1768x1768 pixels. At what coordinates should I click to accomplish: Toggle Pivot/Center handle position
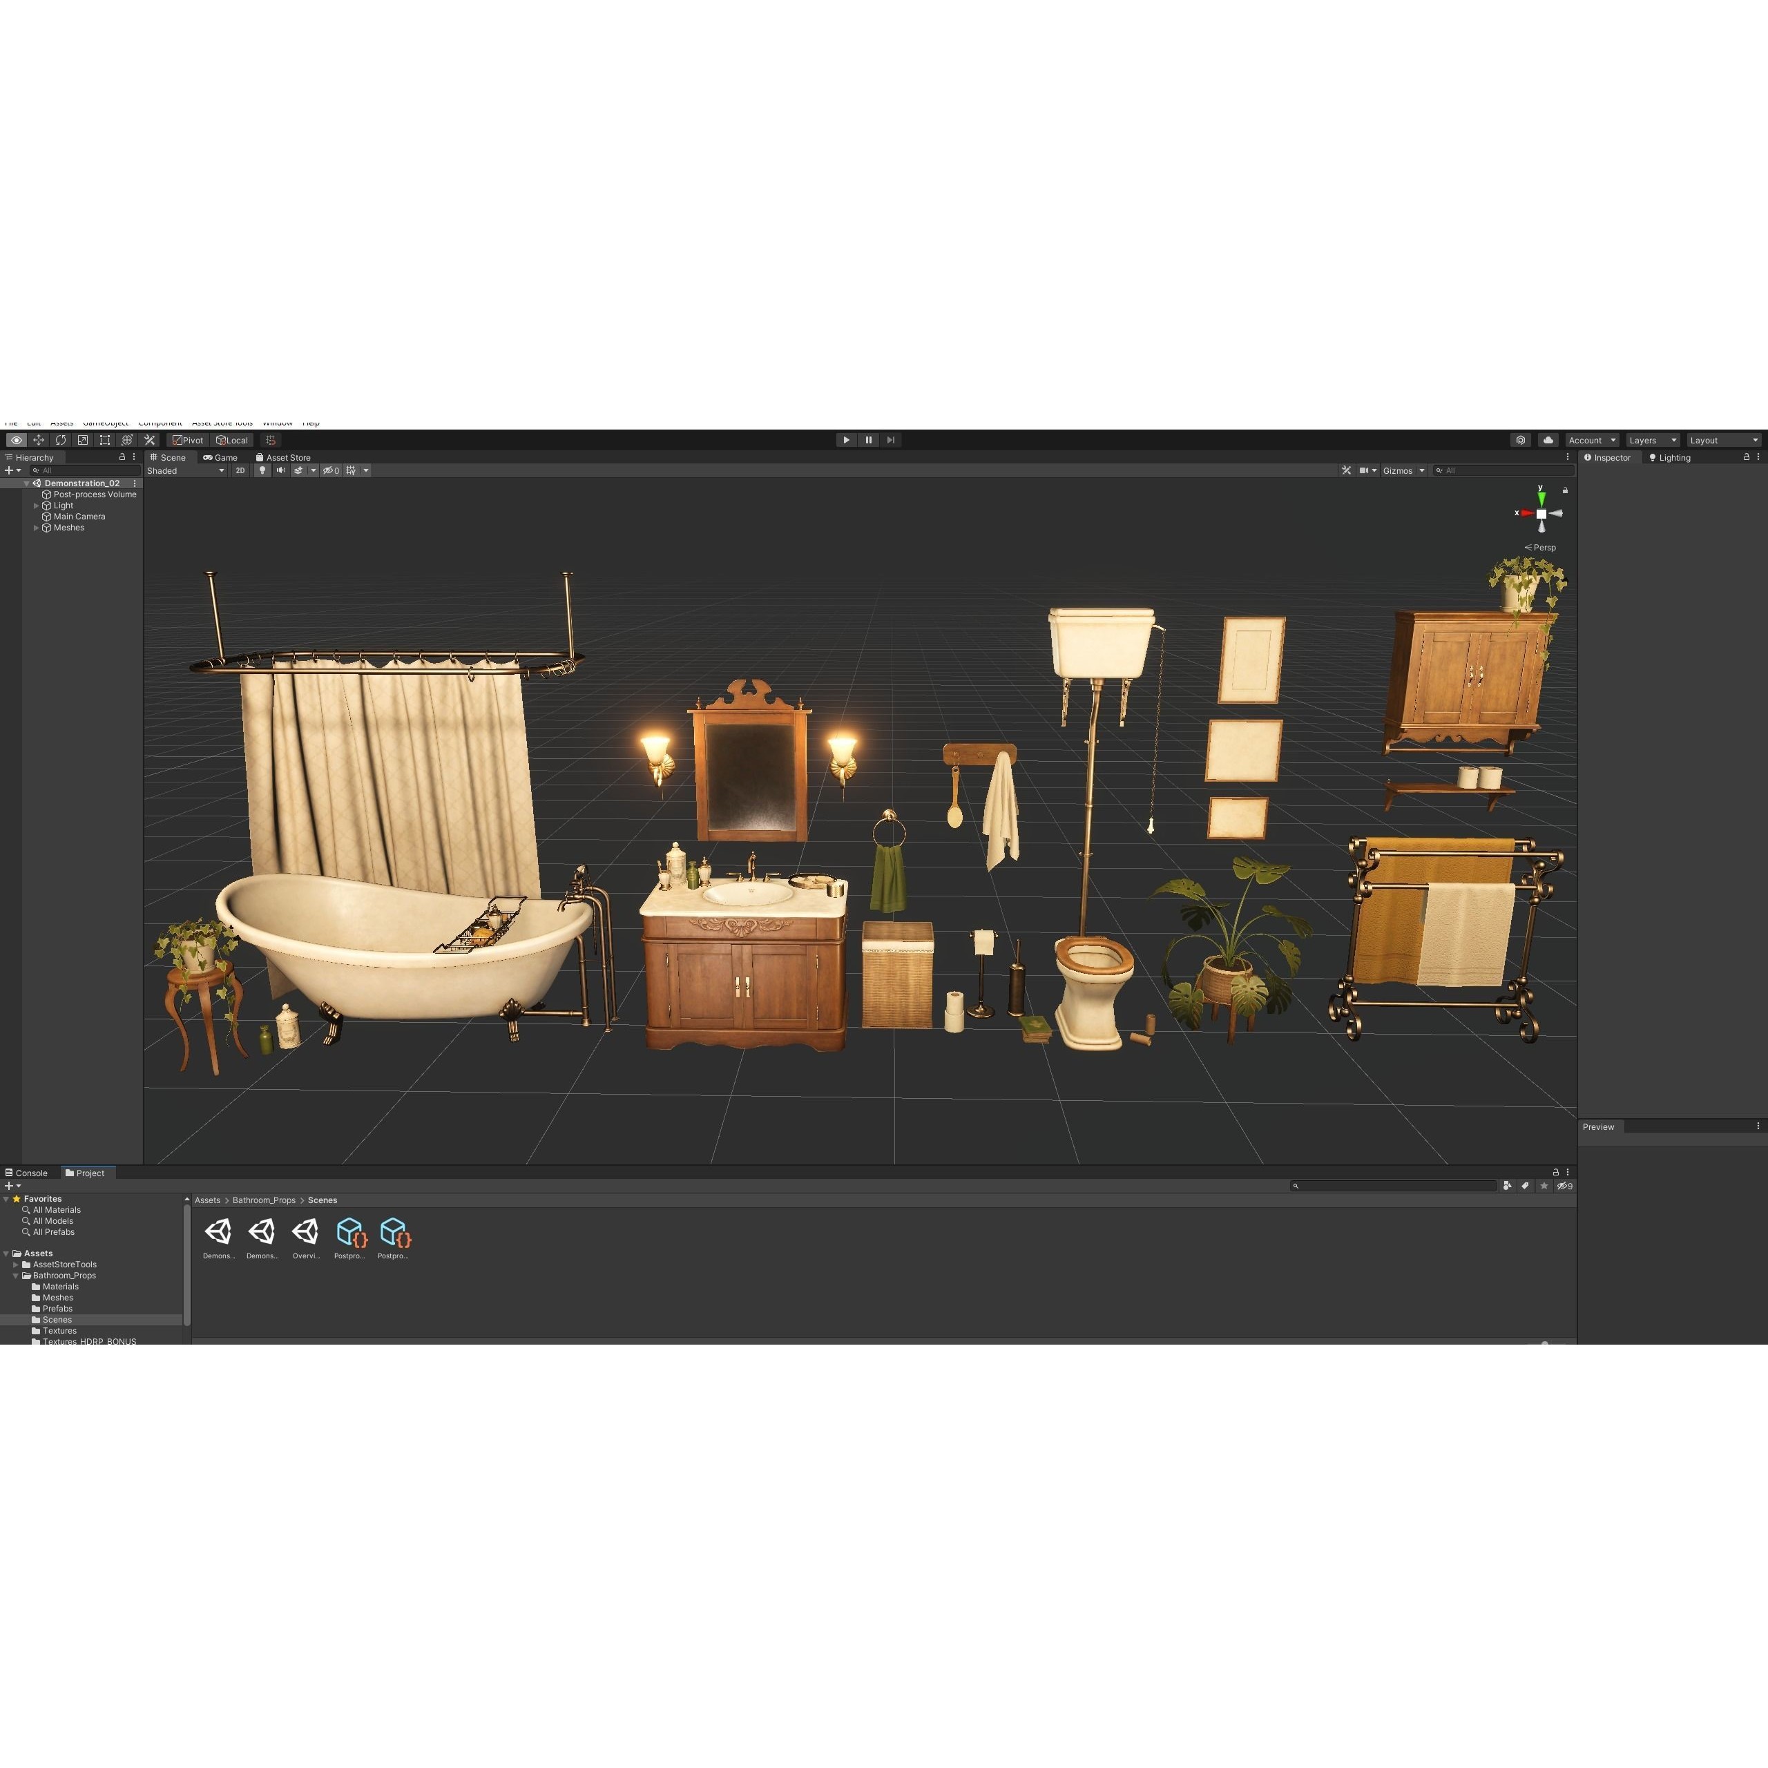pyautogui.click(x=189, y=440)
